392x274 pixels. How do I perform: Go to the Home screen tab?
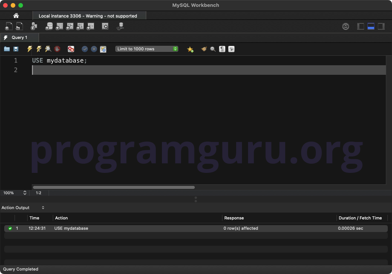16,16
